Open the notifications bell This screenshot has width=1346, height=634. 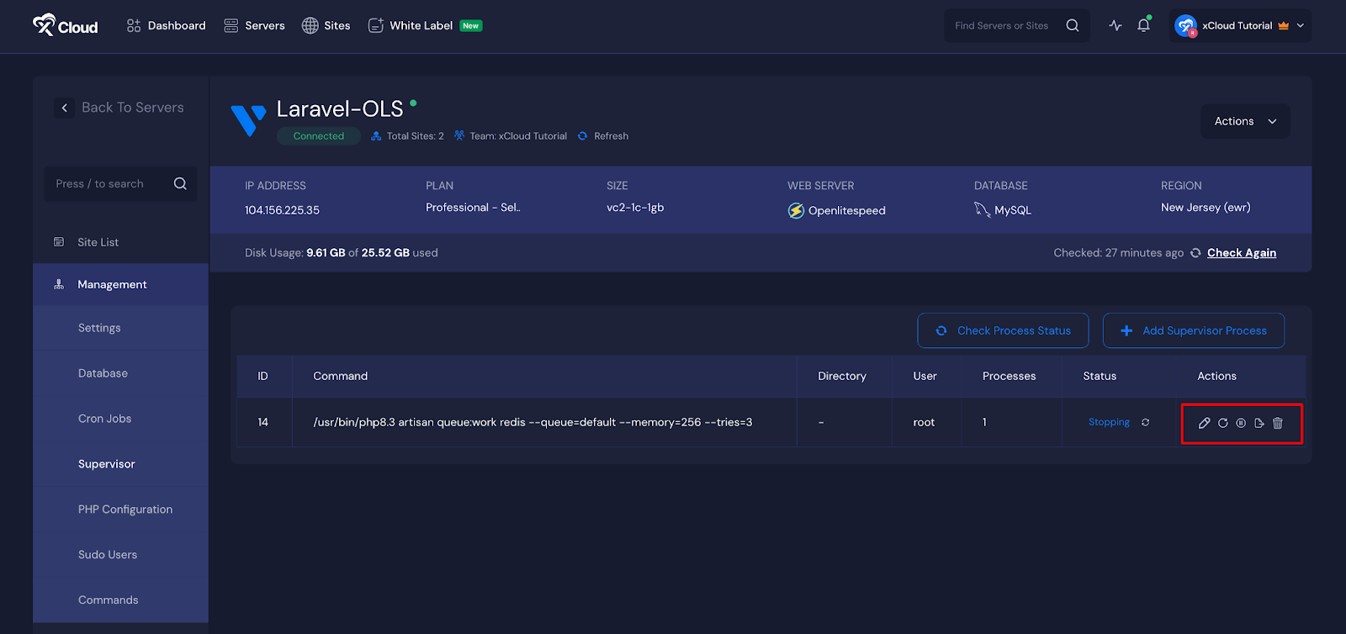click(x=1143, y=25)
